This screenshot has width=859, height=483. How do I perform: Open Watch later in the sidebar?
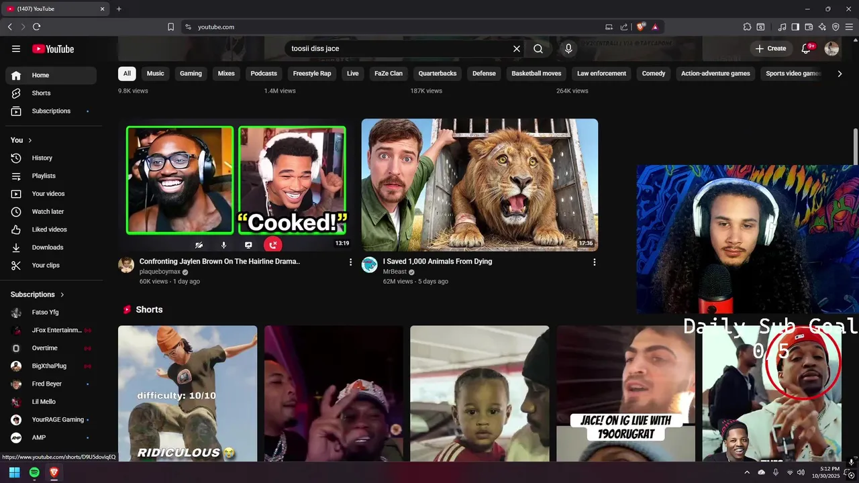[x=51, y=211]
